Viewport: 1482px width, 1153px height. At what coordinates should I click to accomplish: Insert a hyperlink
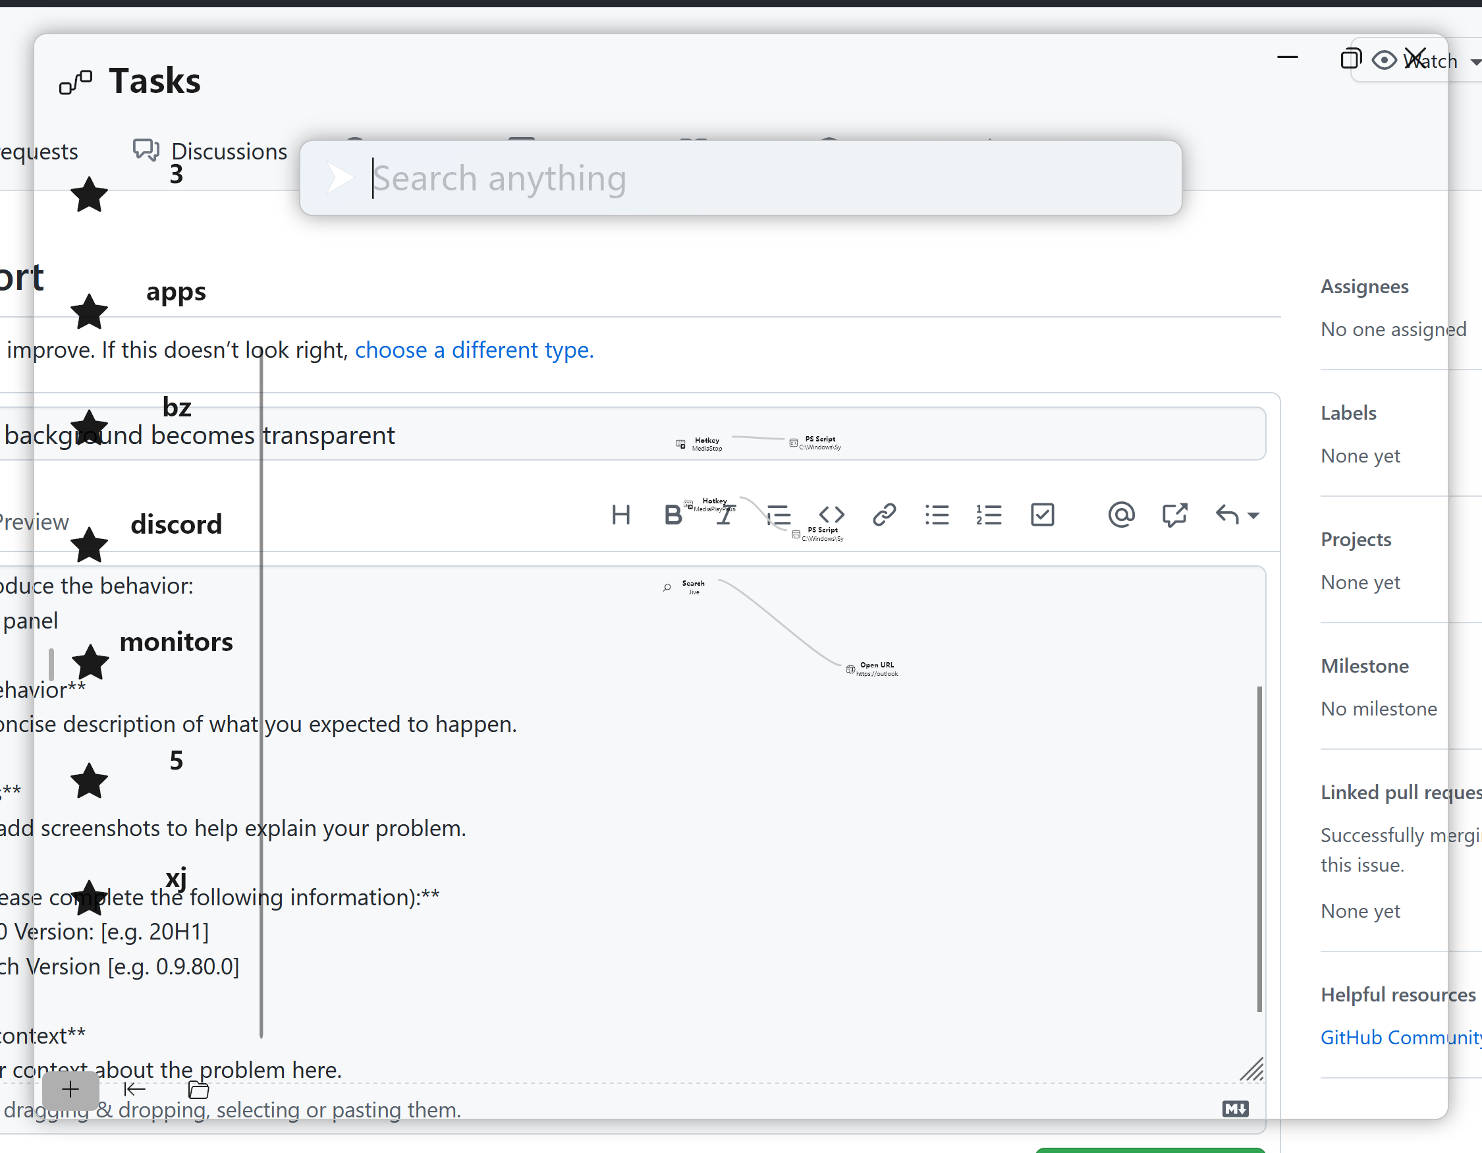click(x=884, y=515)
